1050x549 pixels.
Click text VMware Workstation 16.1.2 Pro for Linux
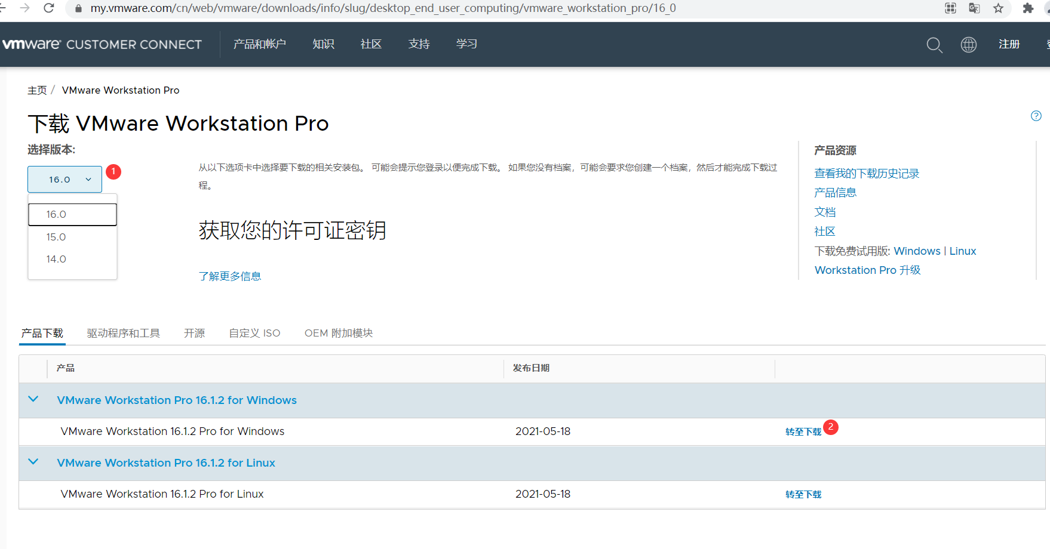[162, 494]
